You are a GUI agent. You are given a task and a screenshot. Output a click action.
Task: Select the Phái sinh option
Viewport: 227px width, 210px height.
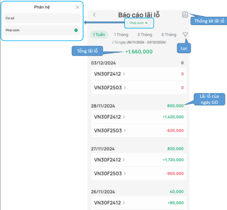tap(42, 30)
